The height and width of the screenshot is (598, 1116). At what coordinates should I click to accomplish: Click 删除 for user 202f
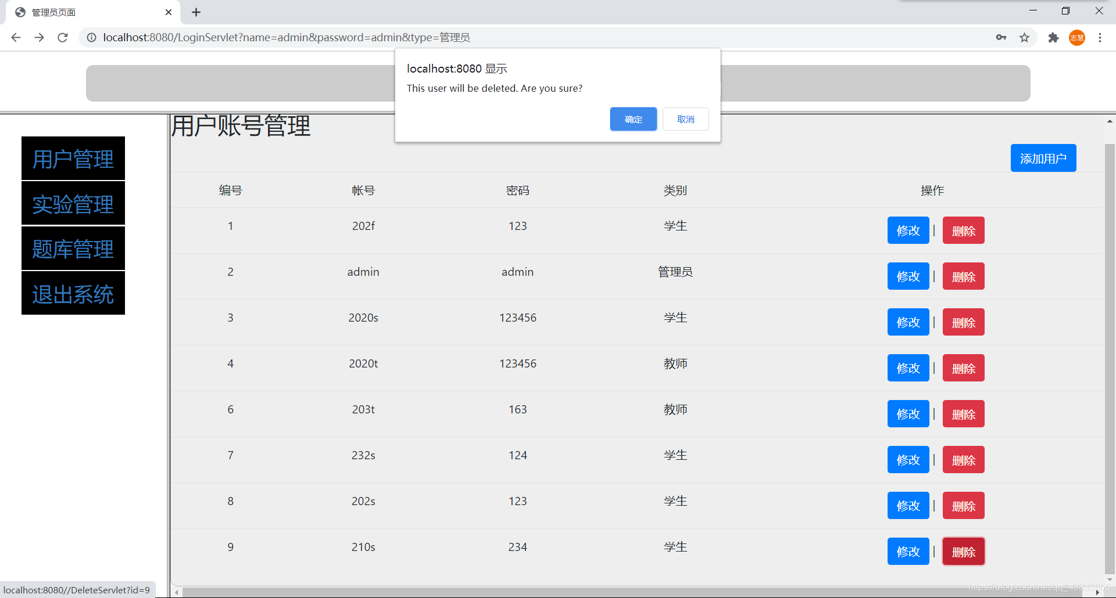(x=963, y=230)
